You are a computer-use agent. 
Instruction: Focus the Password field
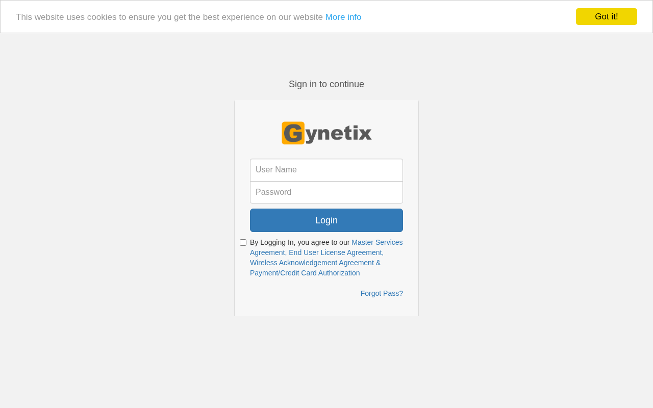coord(326,192)
